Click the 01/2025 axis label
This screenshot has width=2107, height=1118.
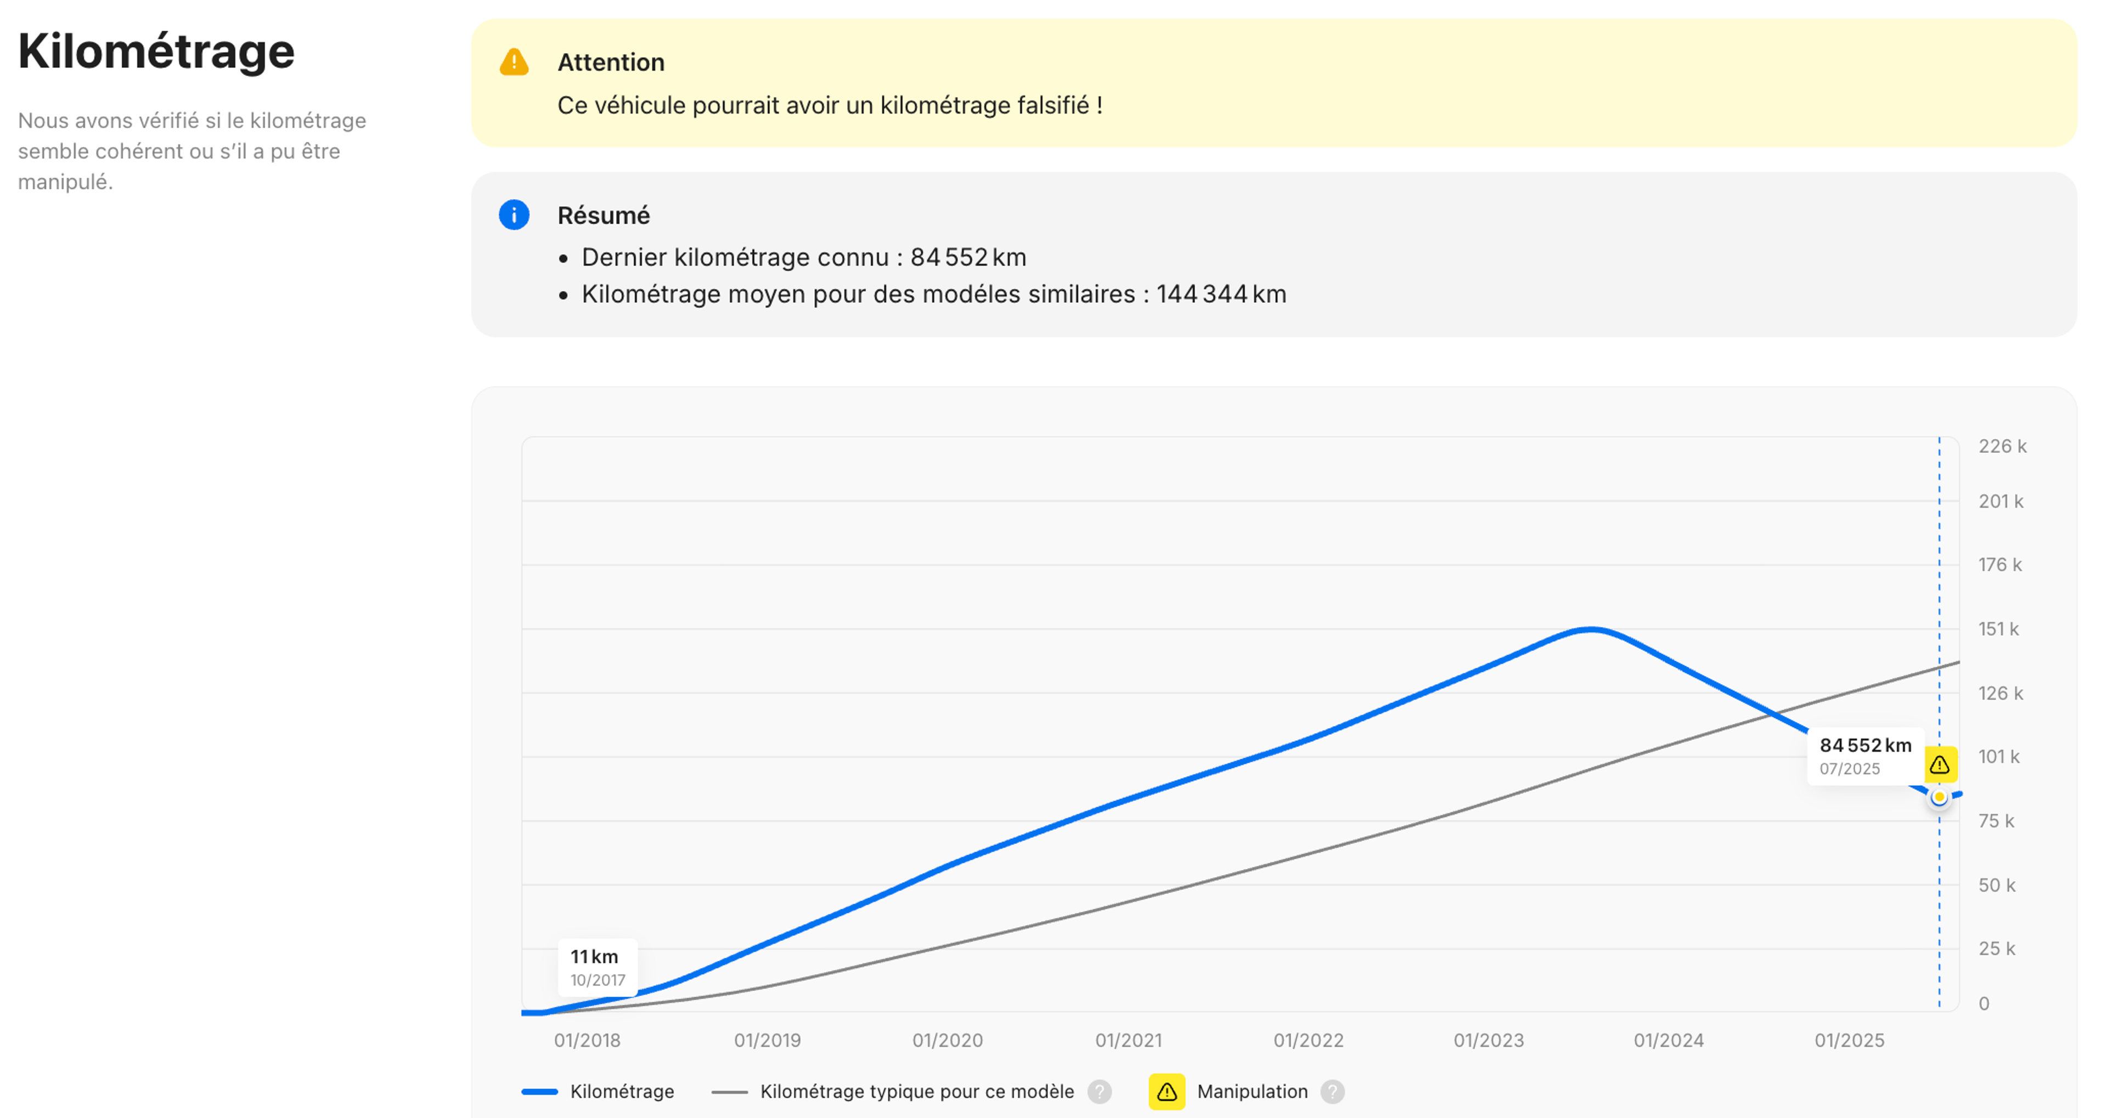tap(1849, 1041)
